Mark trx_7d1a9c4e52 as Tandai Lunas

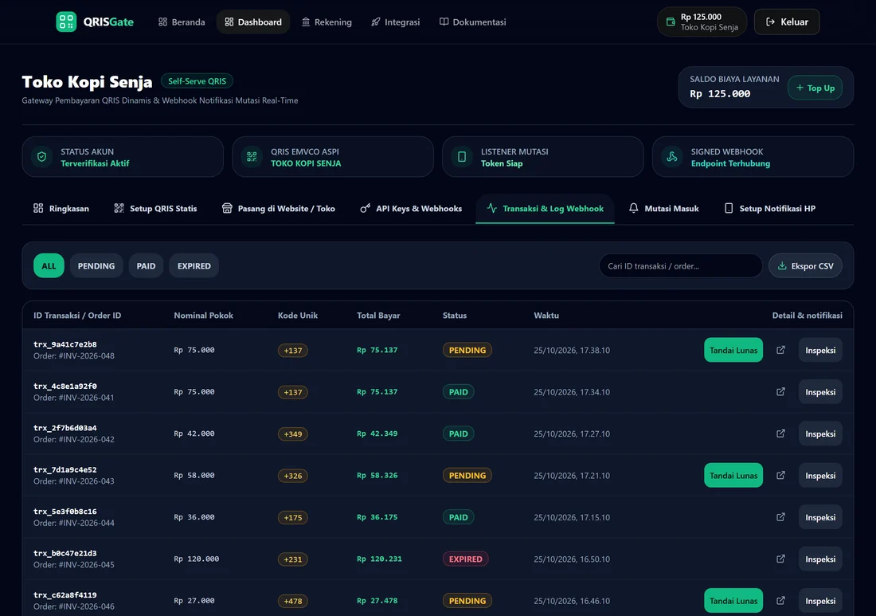coord(733,475)
